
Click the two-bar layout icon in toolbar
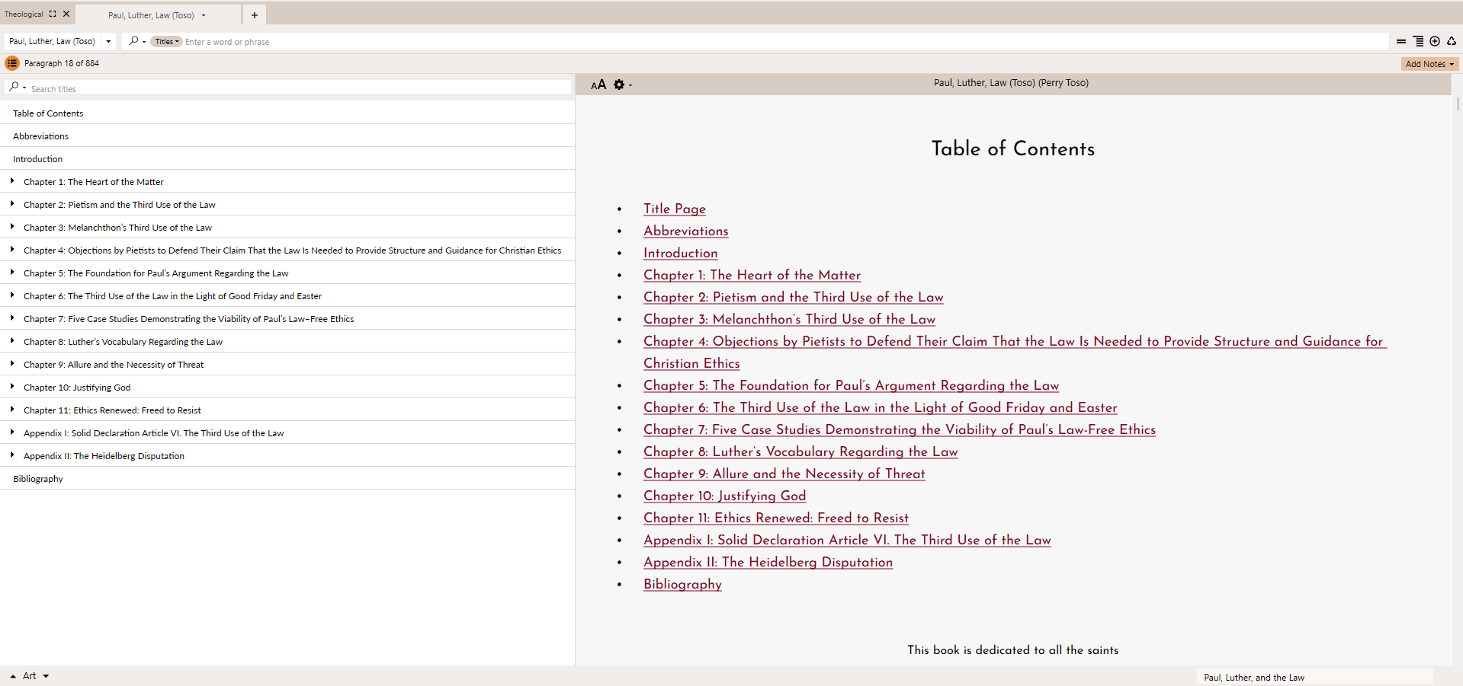coord(1401,41)
